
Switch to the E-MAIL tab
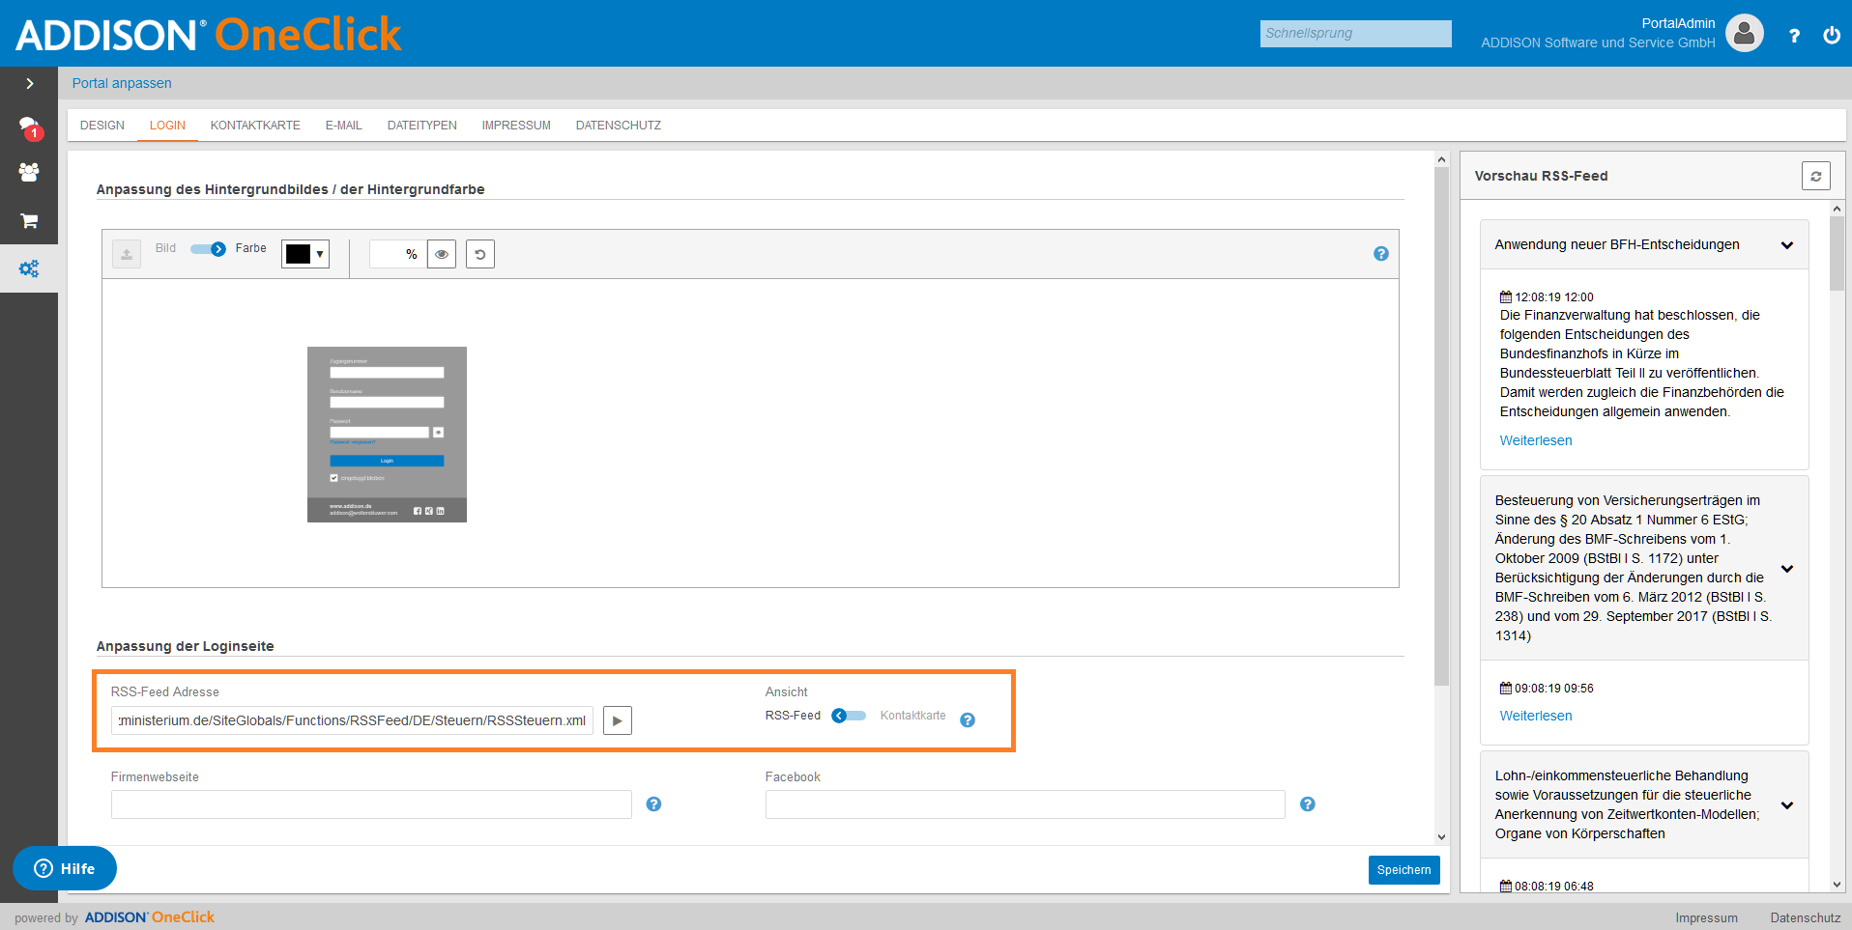click(343, 126)
